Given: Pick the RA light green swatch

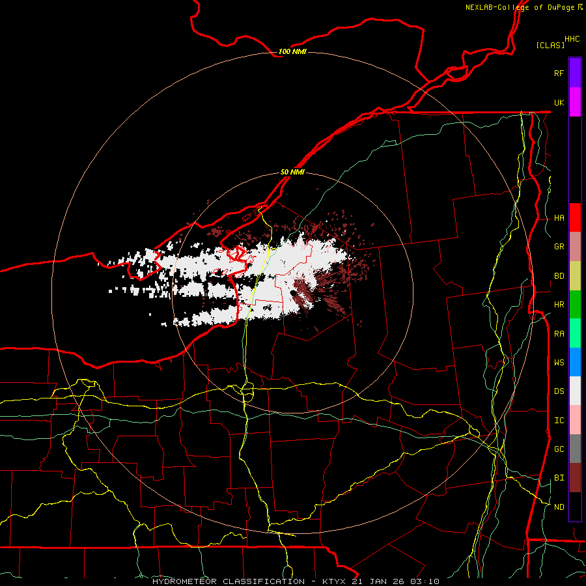Looking at the screenshot, I should point(575,333).
